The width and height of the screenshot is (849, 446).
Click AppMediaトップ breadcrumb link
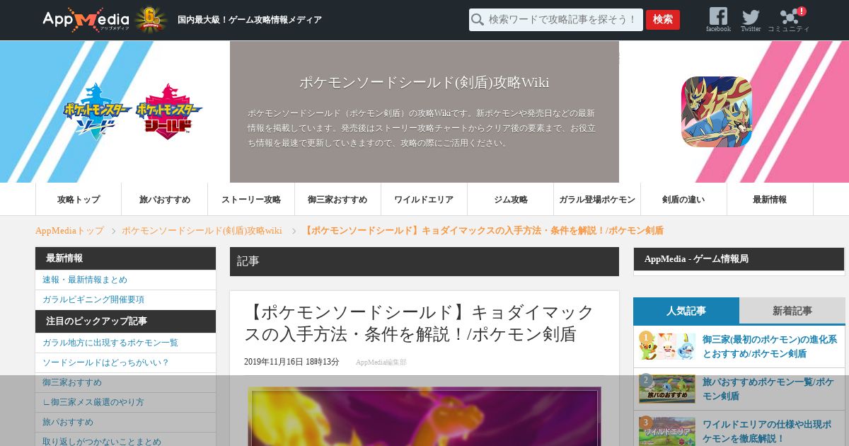pyautogui.click(x=69, y=231)
